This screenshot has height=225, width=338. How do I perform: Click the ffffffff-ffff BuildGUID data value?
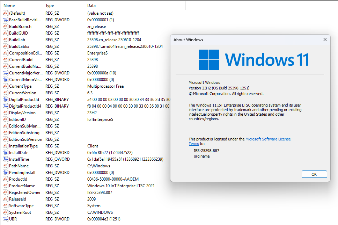113,33
